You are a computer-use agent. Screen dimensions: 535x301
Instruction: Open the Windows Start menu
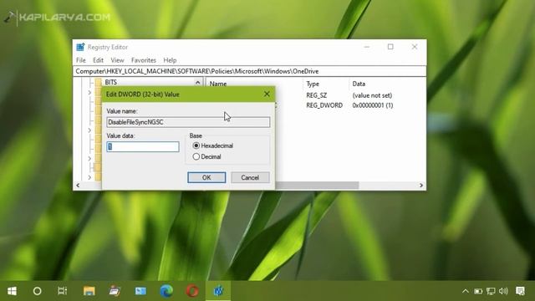coord(13,291)
